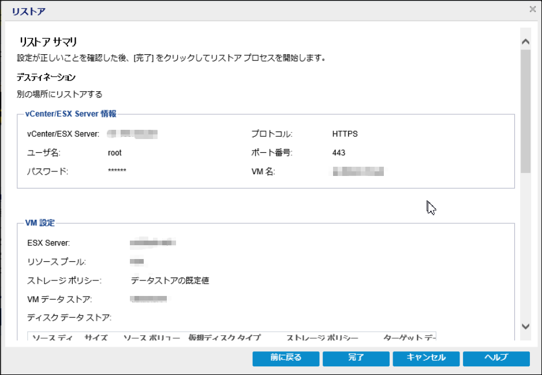Click the scroll down arrow

pos(525,327)
